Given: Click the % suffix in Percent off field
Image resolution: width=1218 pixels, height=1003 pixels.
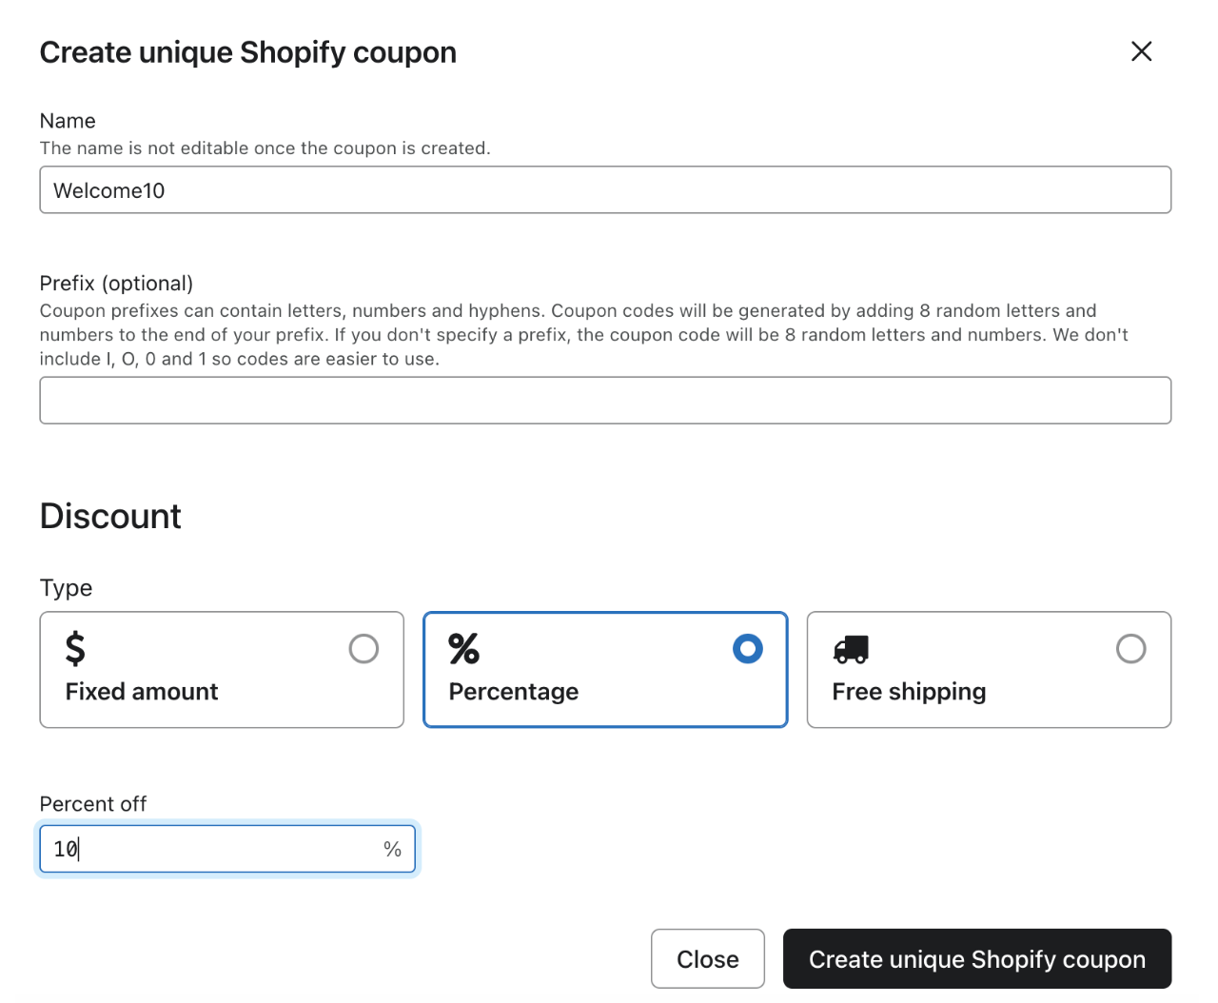Looking at the screenshot, I should pyautogui.click(x=392, y=849).
